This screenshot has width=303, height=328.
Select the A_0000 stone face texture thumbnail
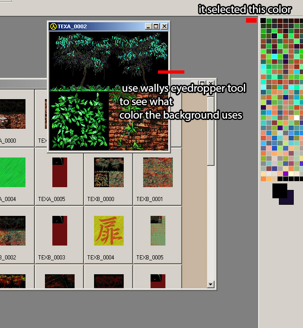[13, 114]
